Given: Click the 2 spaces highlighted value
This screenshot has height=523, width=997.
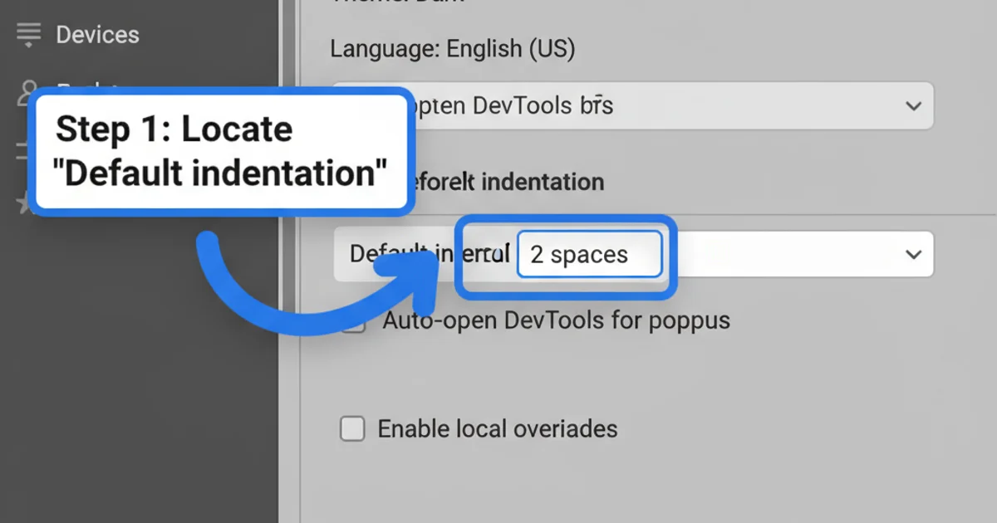Looking at the screenshot, I should 589,254.
